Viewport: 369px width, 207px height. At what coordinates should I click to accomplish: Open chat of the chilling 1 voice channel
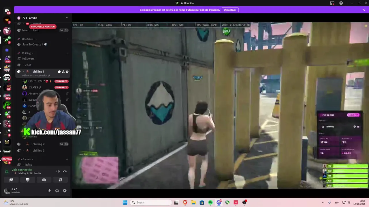tap(59, 72)
